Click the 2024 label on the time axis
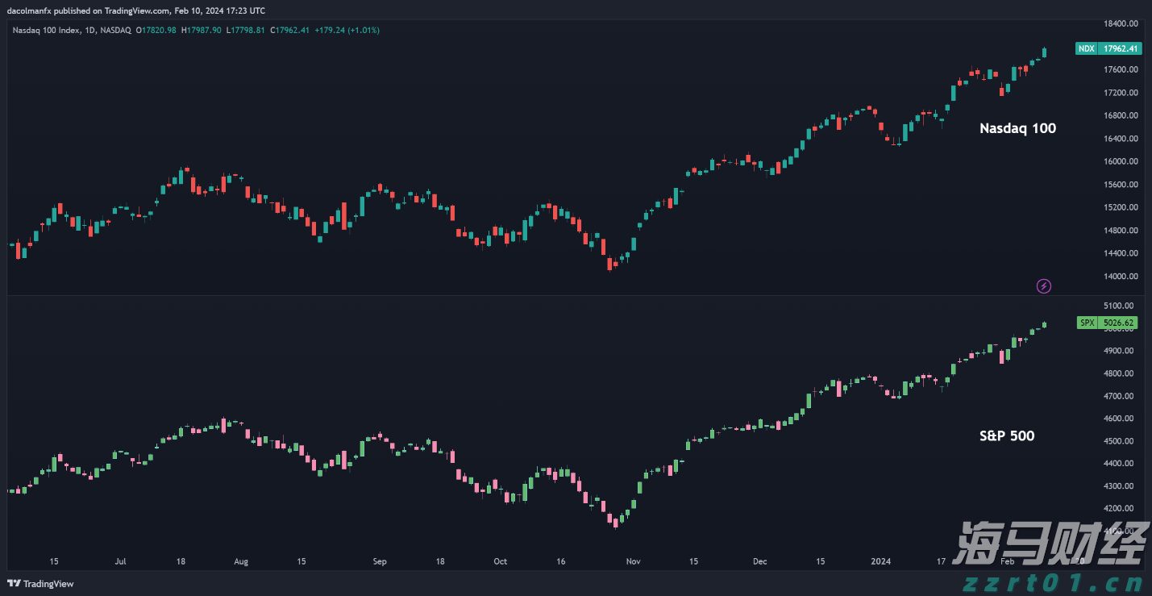The image size is (1152, 596). coord(880,561)
